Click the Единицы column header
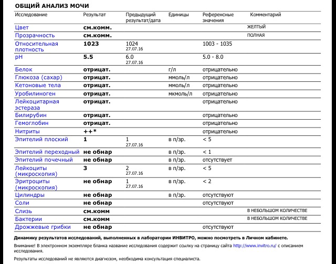This screenshot has height=264, width=336. click(x=178, y=15)
